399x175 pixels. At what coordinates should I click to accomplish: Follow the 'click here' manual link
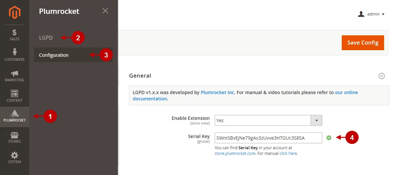288,154
